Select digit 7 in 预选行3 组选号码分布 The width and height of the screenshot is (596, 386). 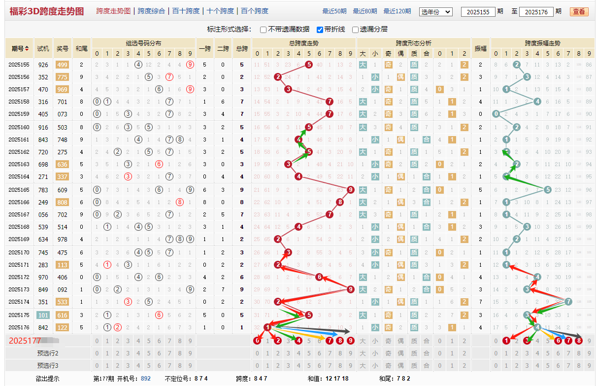click(169, 365)
